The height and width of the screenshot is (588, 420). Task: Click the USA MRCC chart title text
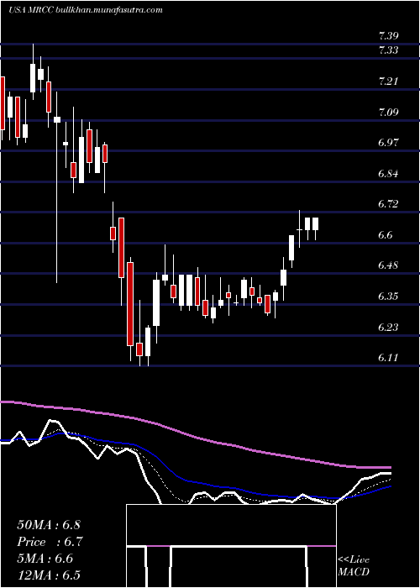86,10
